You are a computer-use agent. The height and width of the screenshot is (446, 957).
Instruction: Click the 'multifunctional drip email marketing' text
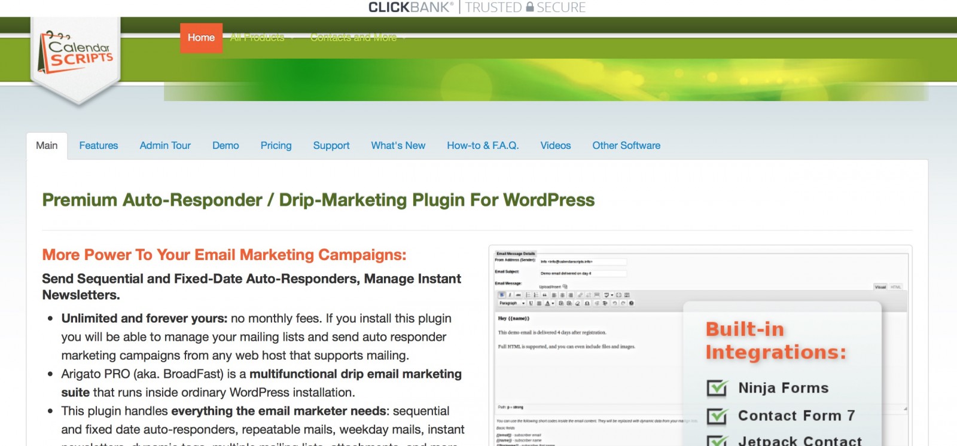point(355,374)
